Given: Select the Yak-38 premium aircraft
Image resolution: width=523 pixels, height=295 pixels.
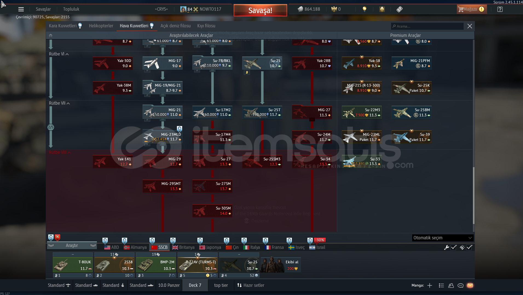Looking at the screenshot, I should (362, 63).
